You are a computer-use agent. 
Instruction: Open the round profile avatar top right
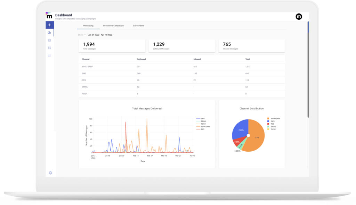pos(299,17)
